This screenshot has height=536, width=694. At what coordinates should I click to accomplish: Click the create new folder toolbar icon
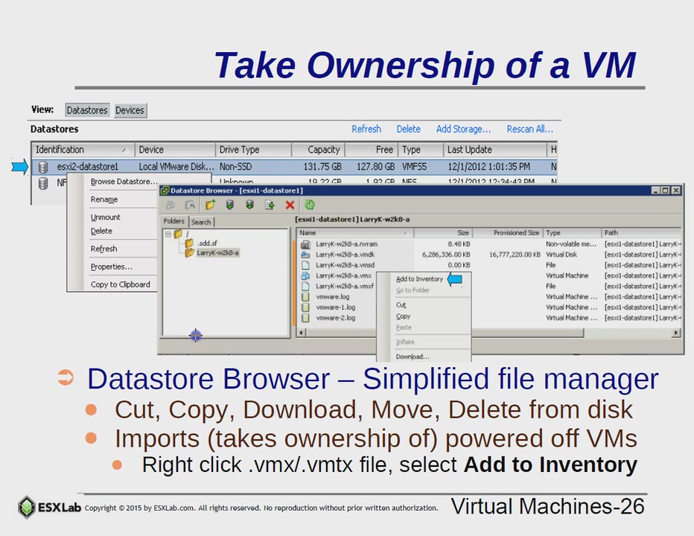[210, 205]
